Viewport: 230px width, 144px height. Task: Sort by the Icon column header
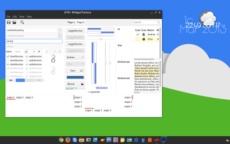[144, 30]
